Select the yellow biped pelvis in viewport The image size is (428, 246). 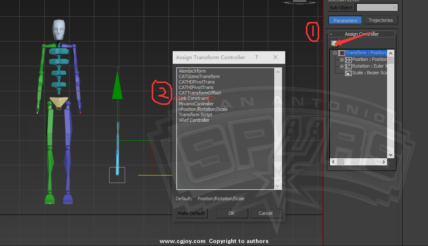[59, 102]
